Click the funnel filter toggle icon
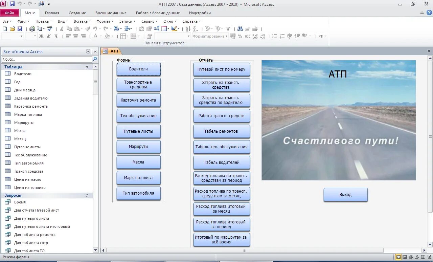Viewport: 433px width, 262px height. click(228, 29)
